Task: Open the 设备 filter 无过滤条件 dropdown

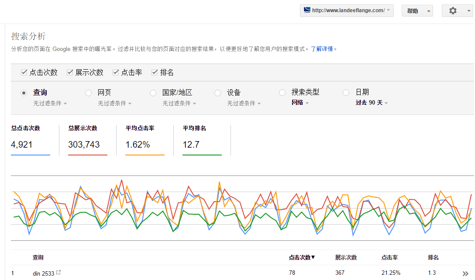Action: pyautogui.click(x=244, y=103)
